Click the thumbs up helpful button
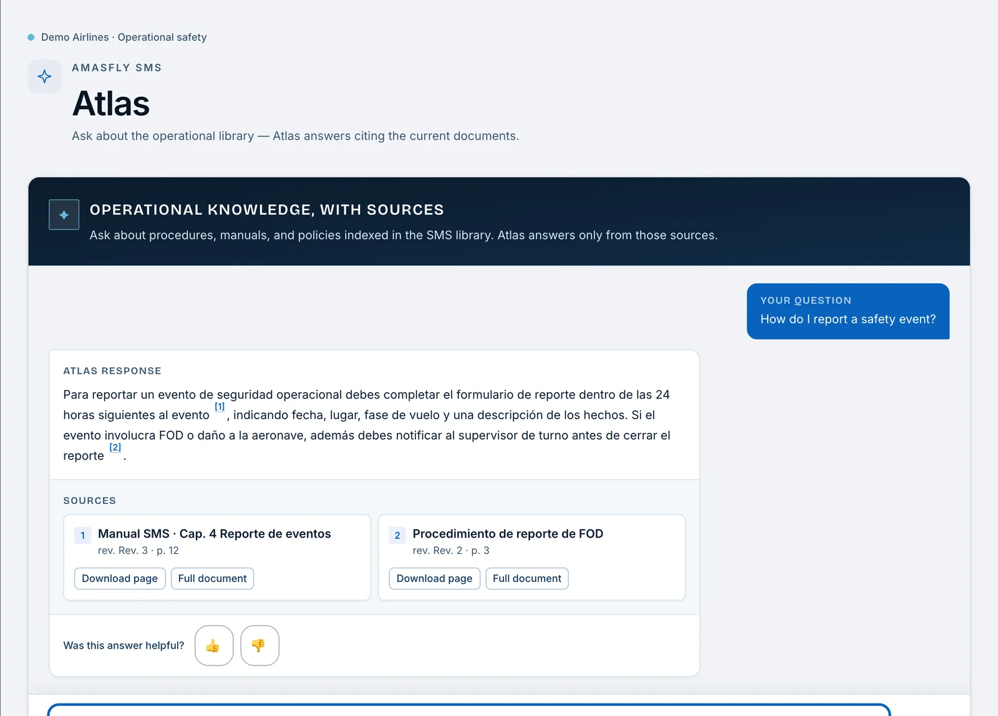Viewport: 998px width, 716px height. click(x=214, y=646)
